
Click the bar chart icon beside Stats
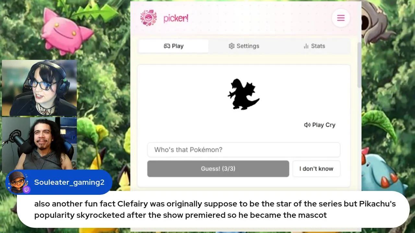click(306, 46)
